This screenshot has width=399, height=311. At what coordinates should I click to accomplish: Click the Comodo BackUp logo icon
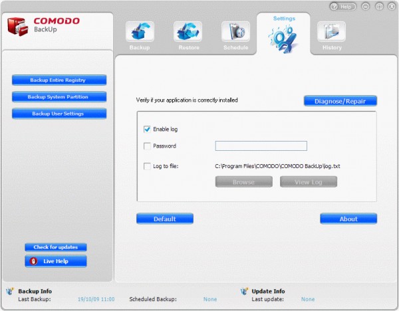tap(17, 27)
